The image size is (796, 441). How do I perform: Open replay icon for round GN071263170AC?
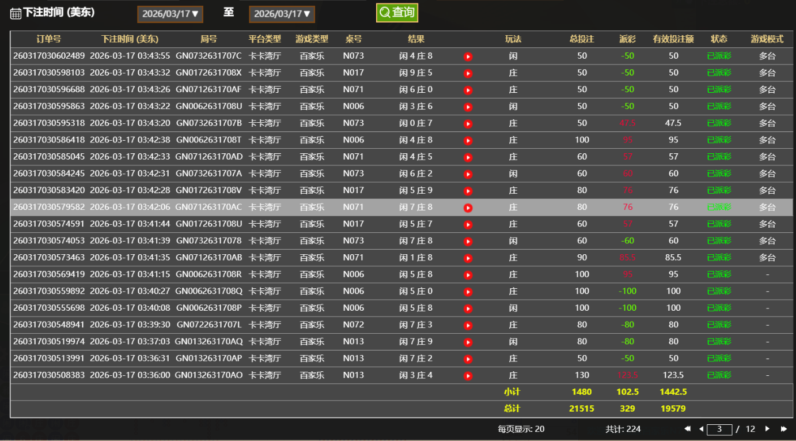coord(468,208)
